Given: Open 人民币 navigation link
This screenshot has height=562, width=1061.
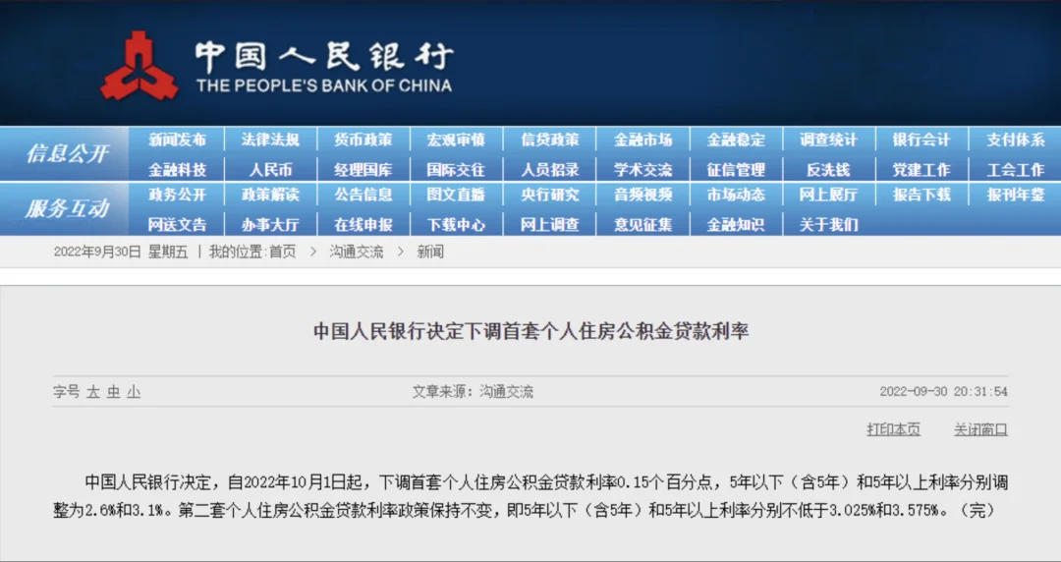Looking at the screenshot, I should [x=270, y=169].
